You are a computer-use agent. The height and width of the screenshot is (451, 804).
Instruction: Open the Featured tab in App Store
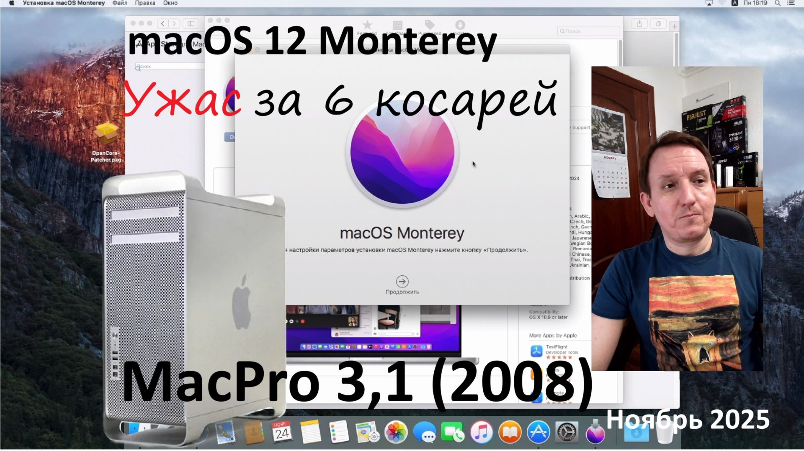pyautogui.click(x=367, y=28)
